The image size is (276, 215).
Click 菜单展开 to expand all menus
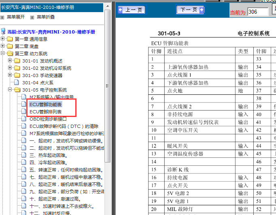tap(16, 17)
